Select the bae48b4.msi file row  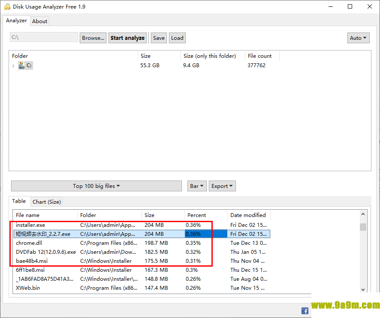[142, 261]
